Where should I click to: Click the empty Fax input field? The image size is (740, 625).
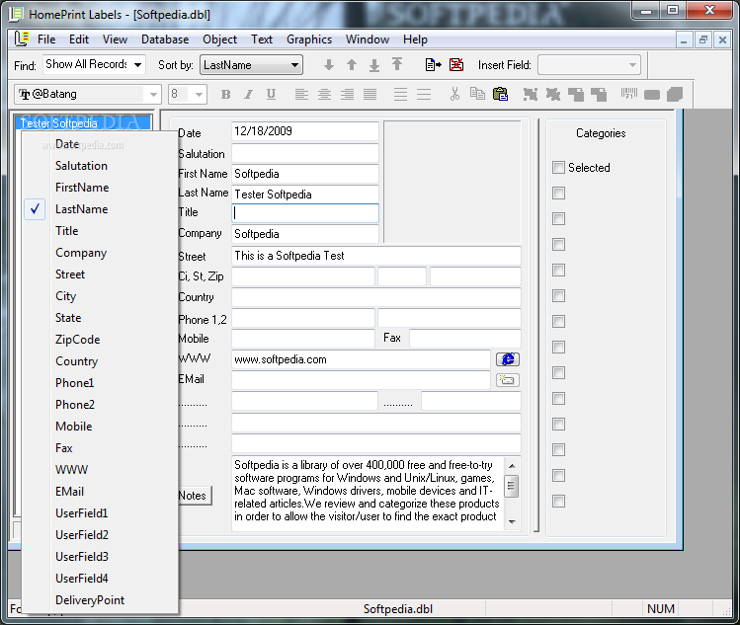pyautogui.click(x=465, y=339)
